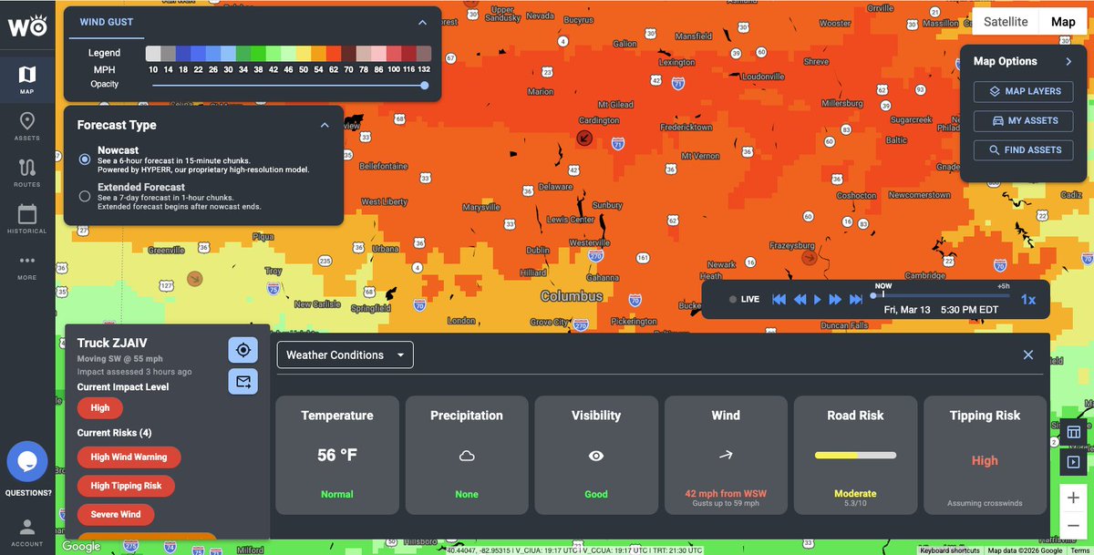Click the High Tipping Risk tag

126,486
